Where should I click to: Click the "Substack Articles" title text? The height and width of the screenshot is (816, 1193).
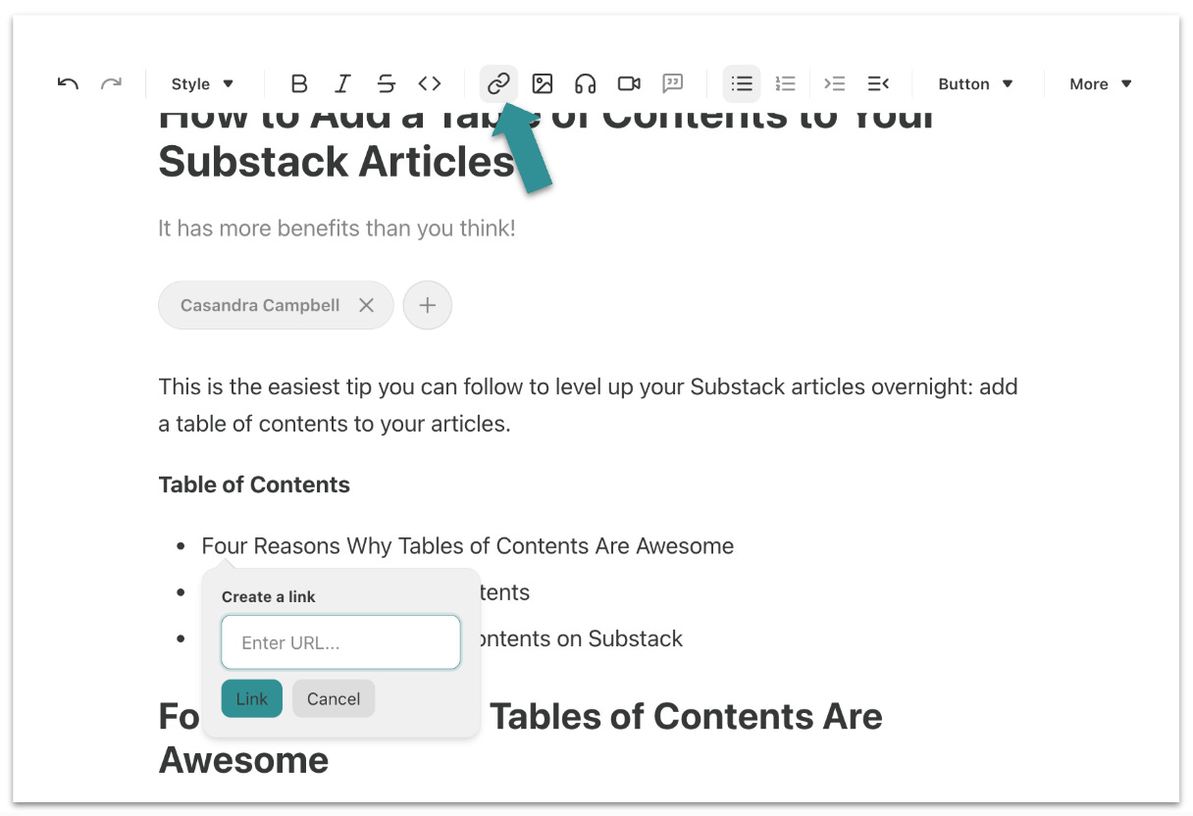337,162
